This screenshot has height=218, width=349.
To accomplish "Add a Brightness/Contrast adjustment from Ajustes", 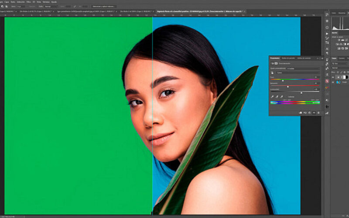I will (339, 40).
